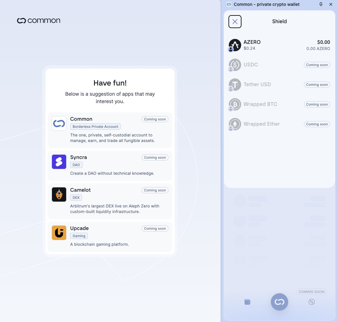
Task: Click the Upcade app title
Action: pos(79,228)
